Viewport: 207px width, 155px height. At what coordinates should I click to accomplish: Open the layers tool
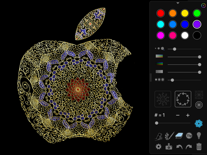pyautogui.click(x=179, y=136)
